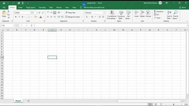This screenshot has width=189, height=106.
Task: Click the zoom slider handle
Action: tap(174, 104)
